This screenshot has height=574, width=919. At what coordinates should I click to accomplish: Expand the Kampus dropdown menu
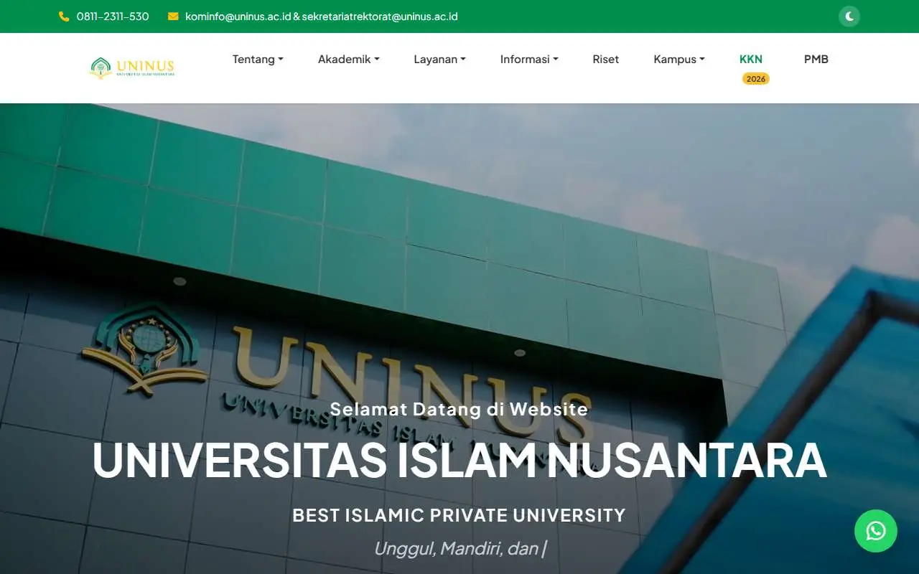pos(679,60)
